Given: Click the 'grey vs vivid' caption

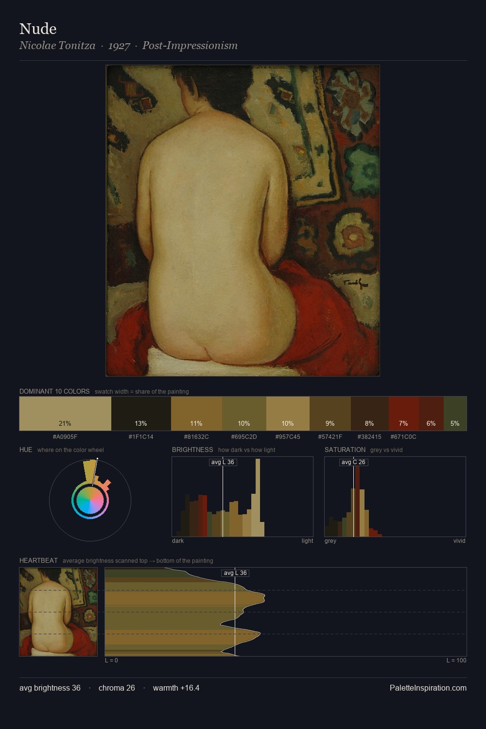Looking at the screenshot, I should point(386,450).
